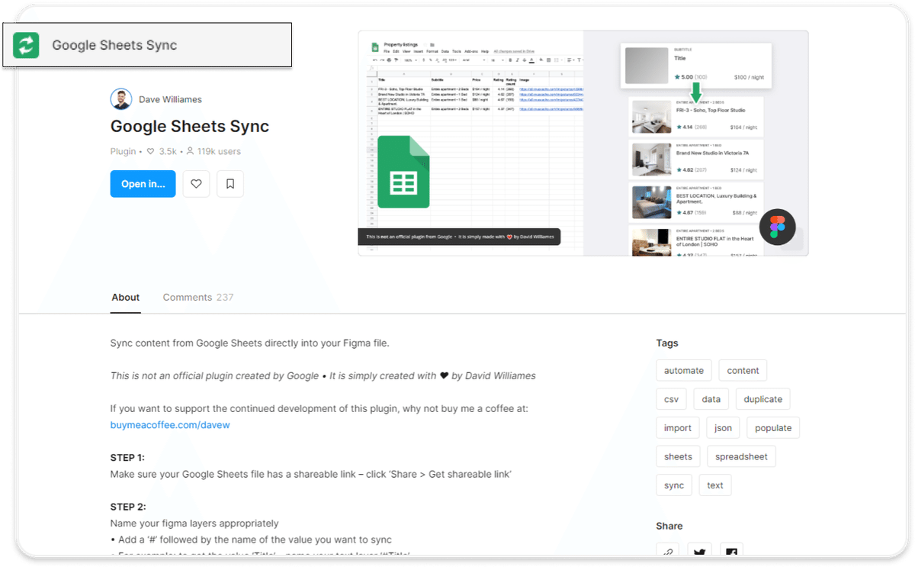Click the Google Sheets Sync page heading
This screenshot has width=915, height=567.
point(190,127)
